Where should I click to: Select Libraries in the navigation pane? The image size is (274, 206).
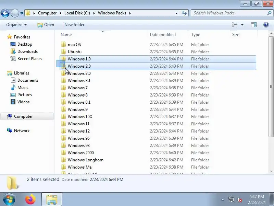(18, 73)
